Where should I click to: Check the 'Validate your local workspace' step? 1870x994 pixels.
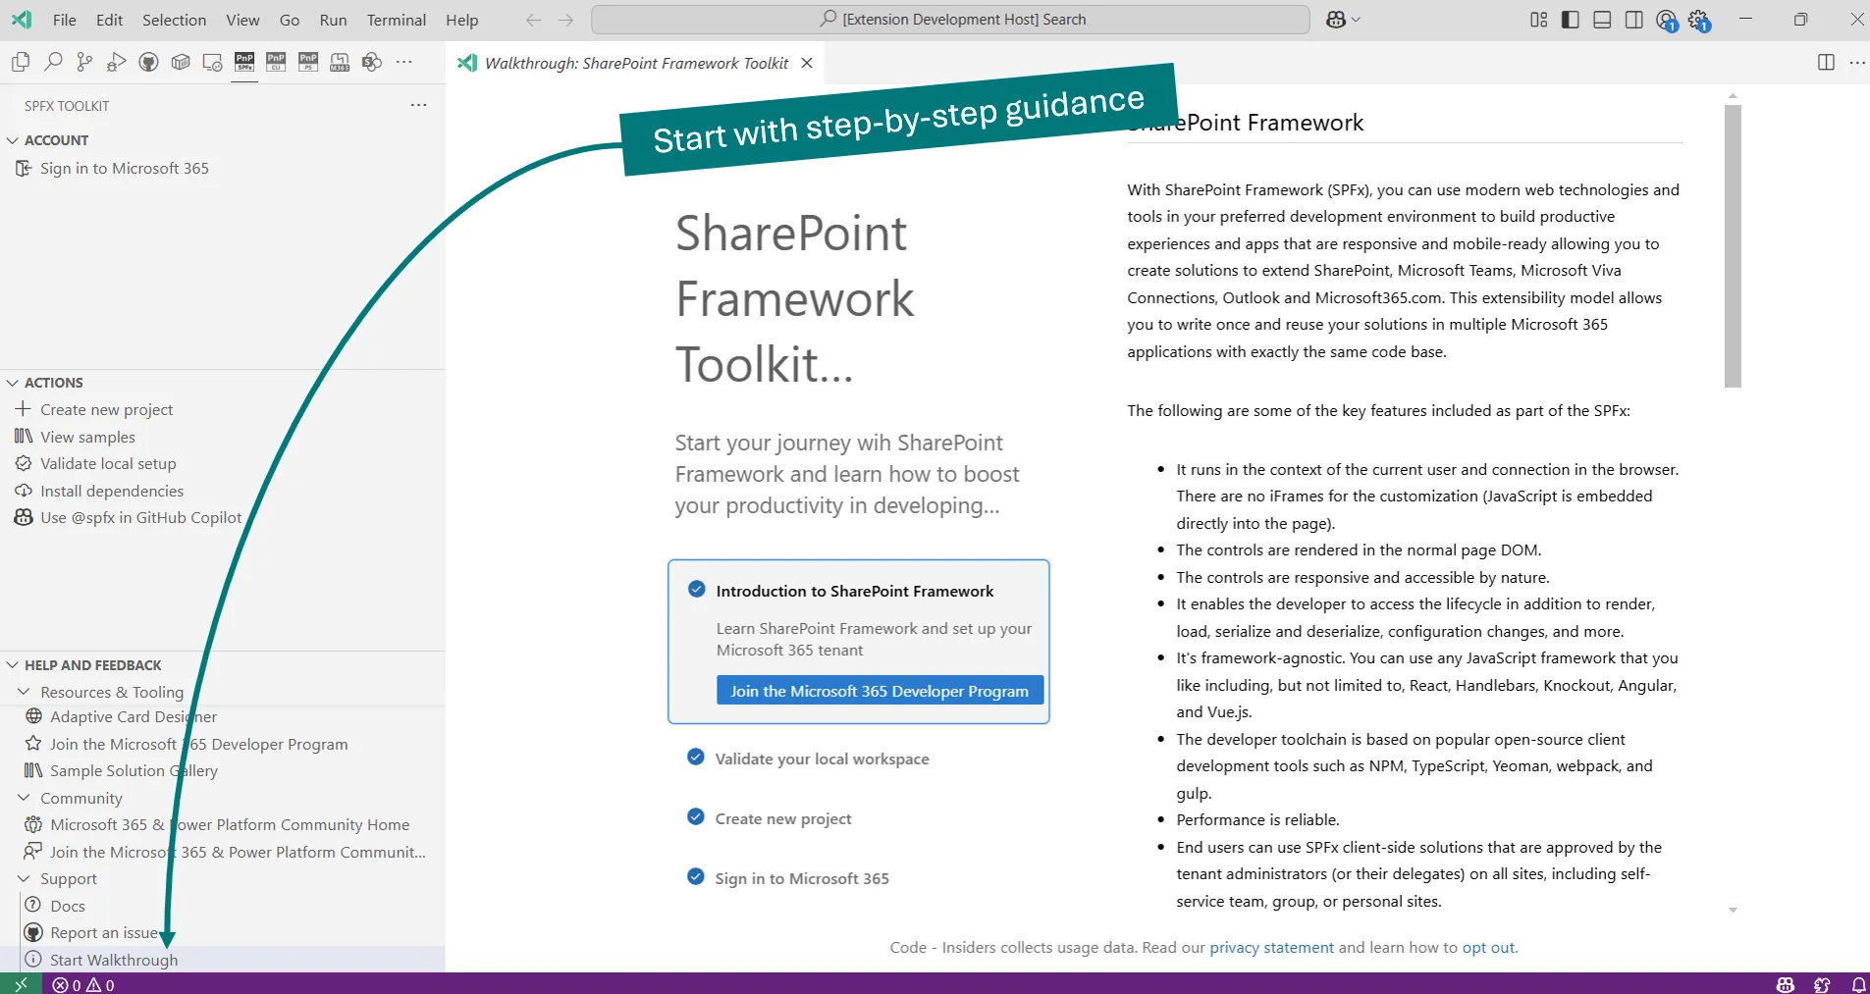[x=696, y=758]
